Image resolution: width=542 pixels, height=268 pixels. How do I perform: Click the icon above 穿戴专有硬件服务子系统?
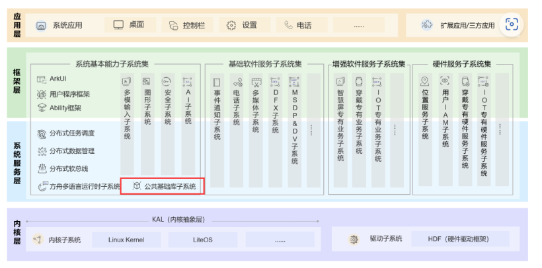[465, 81]
